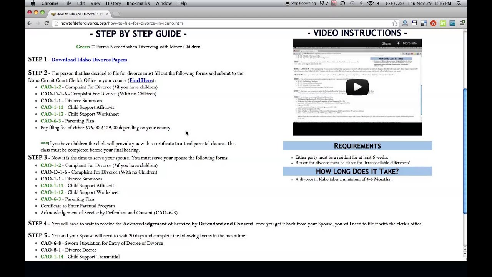The width and height of the screenshot is (492, 277).
Task: Click the video Share button
Action: [x=386, y=43]
